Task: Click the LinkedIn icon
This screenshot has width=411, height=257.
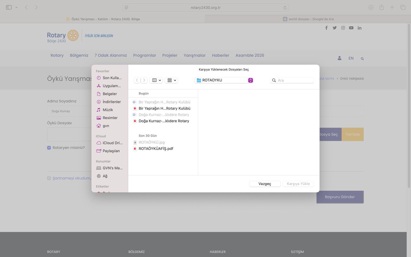Action: pos(359,28)
